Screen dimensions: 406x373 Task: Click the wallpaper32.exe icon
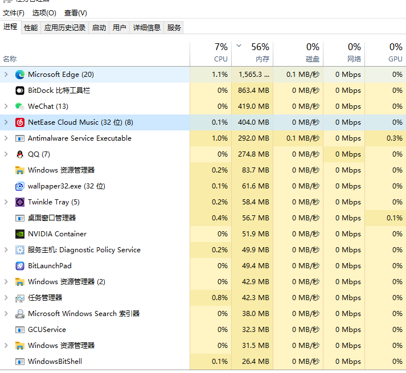pyautogui.click(x=20, y=186)
